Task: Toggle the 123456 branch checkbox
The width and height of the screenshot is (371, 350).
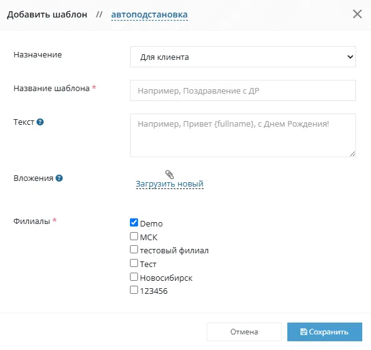Action: [134, 289]
